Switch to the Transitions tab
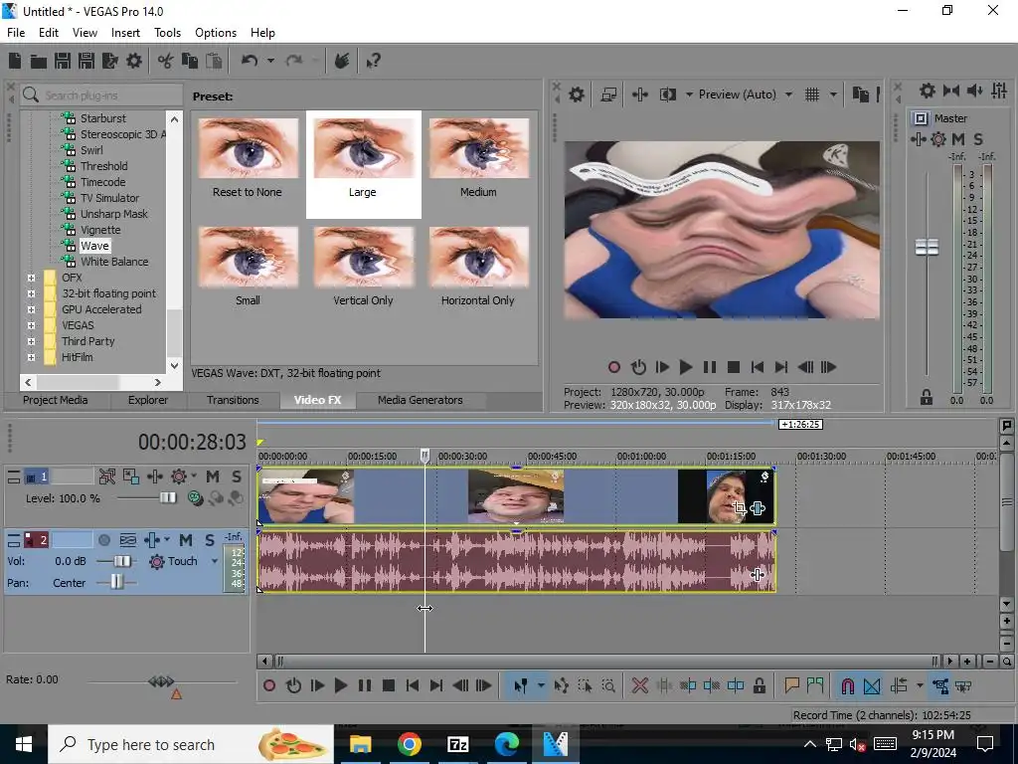This screenshot has width=1018, height=764. 233,400
